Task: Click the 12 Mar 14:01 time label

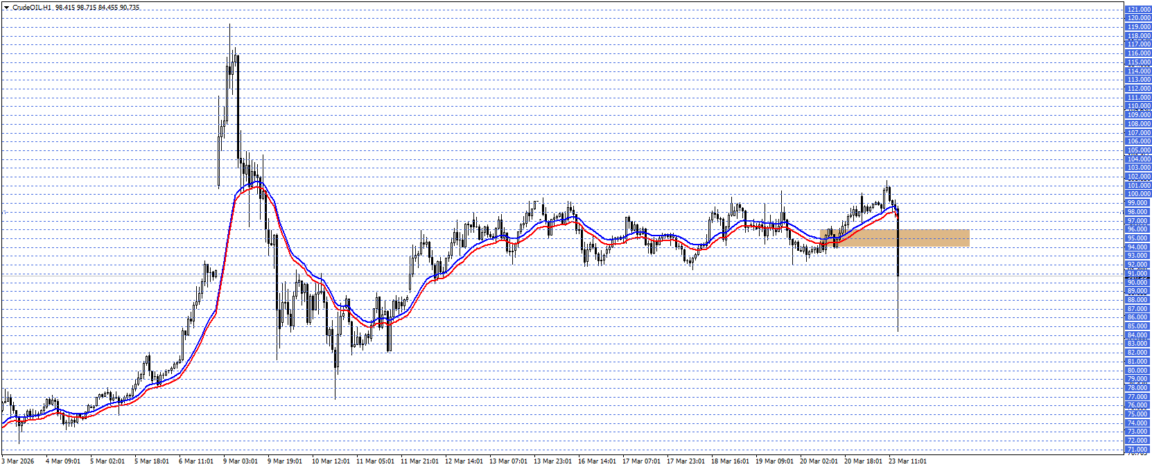Action: (x=463, y=461)
